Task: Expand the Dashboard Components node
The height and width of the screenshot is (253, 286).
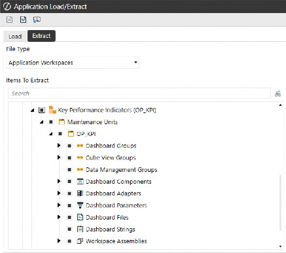Action: (59, 181)
